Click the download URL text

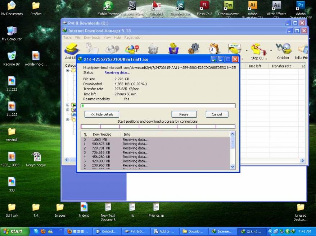point(159,68)
